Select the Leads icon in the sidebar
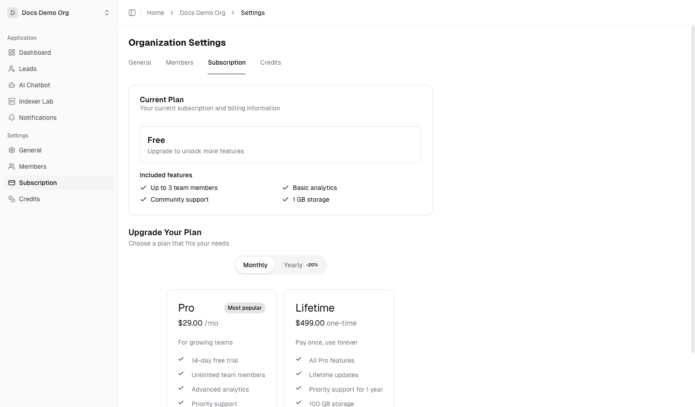Image resolution: width=695 pixels, height=407 pixels. pyautogui.click(x=12, y=69)
